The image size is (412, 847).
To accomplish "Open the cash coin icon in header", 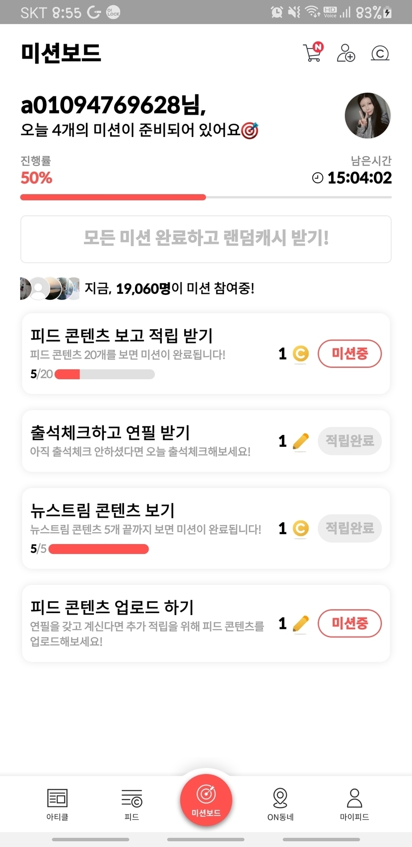I will click(380, 53).
